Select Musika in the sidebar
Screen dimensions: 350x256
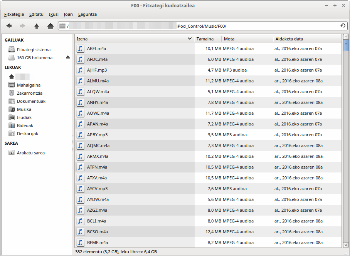coord(24,109)
